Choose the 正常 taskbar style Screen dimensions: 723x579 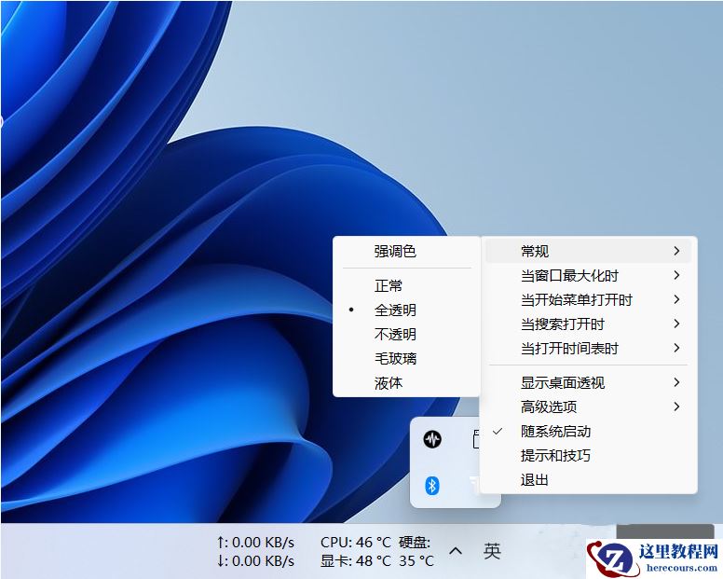point(406,285)
